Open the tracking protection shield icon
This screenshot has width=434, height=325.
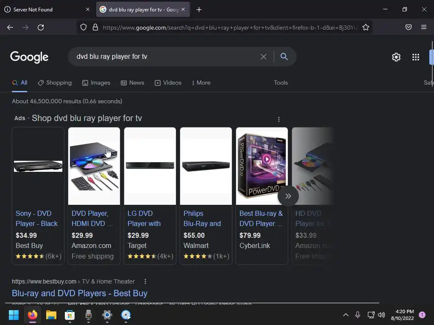tap(83, 27)
